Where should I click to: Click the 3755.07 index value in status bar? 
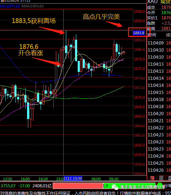click(8, 186)
